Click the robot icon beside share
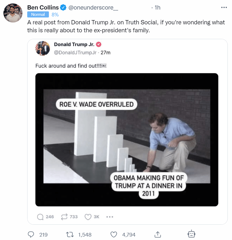Screen dimensions: 232x240 (191, 234)
